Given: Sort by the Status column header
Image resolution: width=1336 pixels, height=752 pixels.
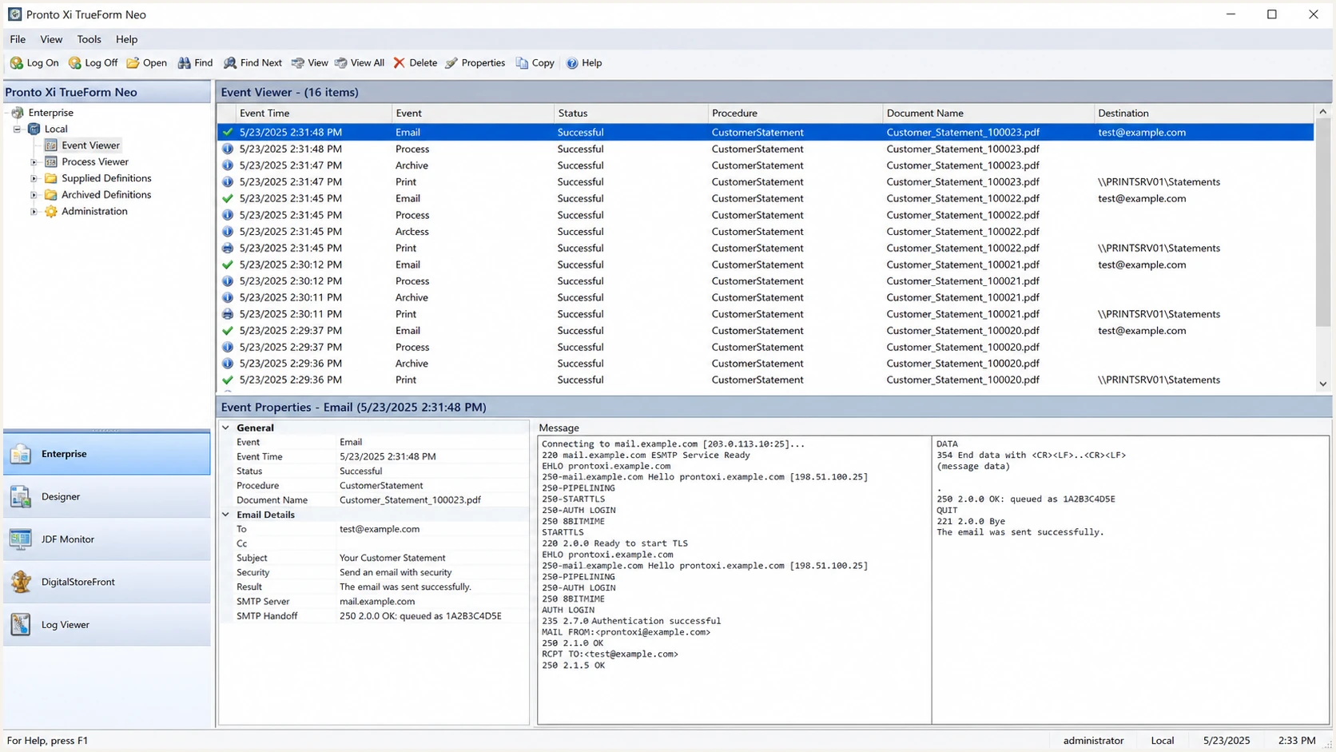Looking at the screenshot, I should coord(631,113).
